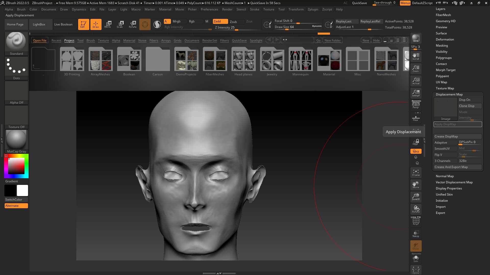Toggle SmoothUV option on

tap(445, 149)
